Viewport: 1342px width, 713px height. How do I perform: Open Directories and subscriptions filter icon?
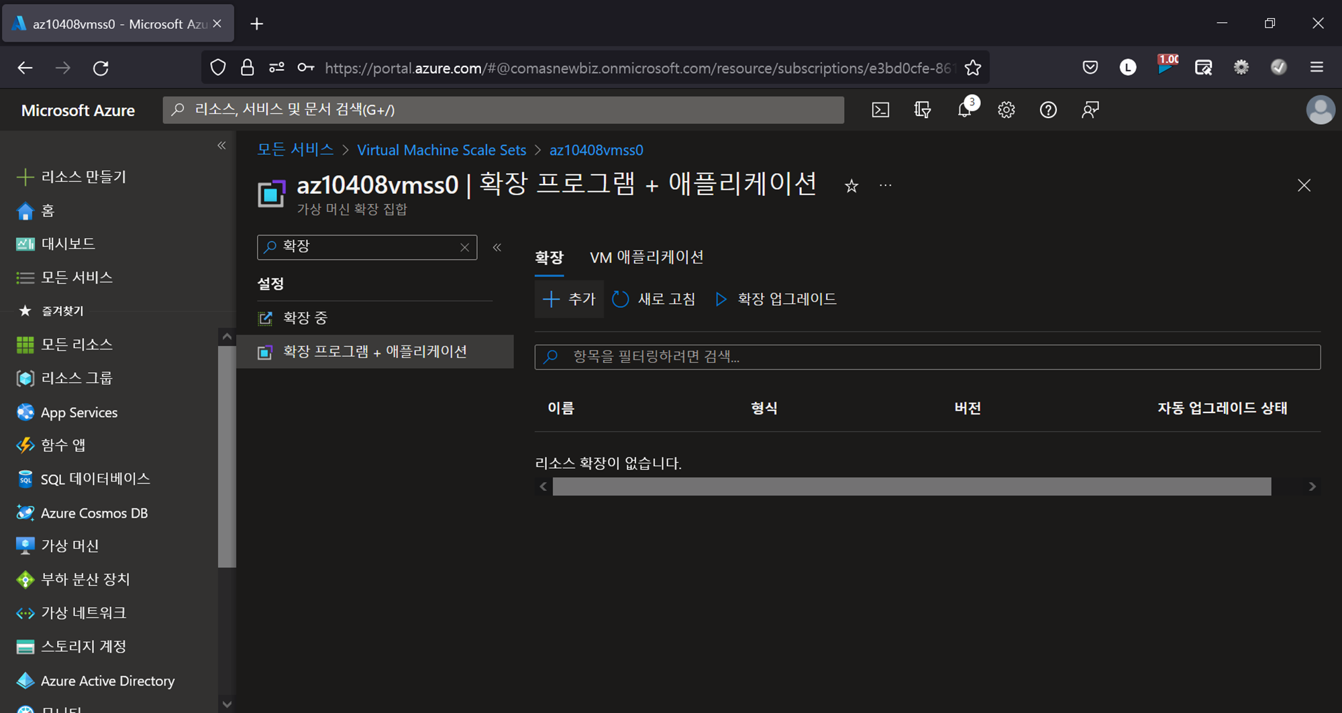click(x=923, y=110)
